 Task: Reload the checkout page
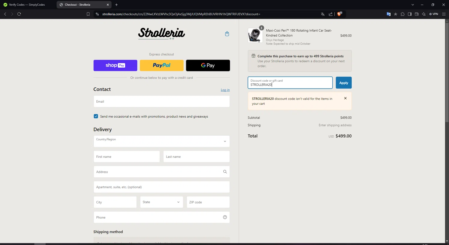(x=19, y=14)
